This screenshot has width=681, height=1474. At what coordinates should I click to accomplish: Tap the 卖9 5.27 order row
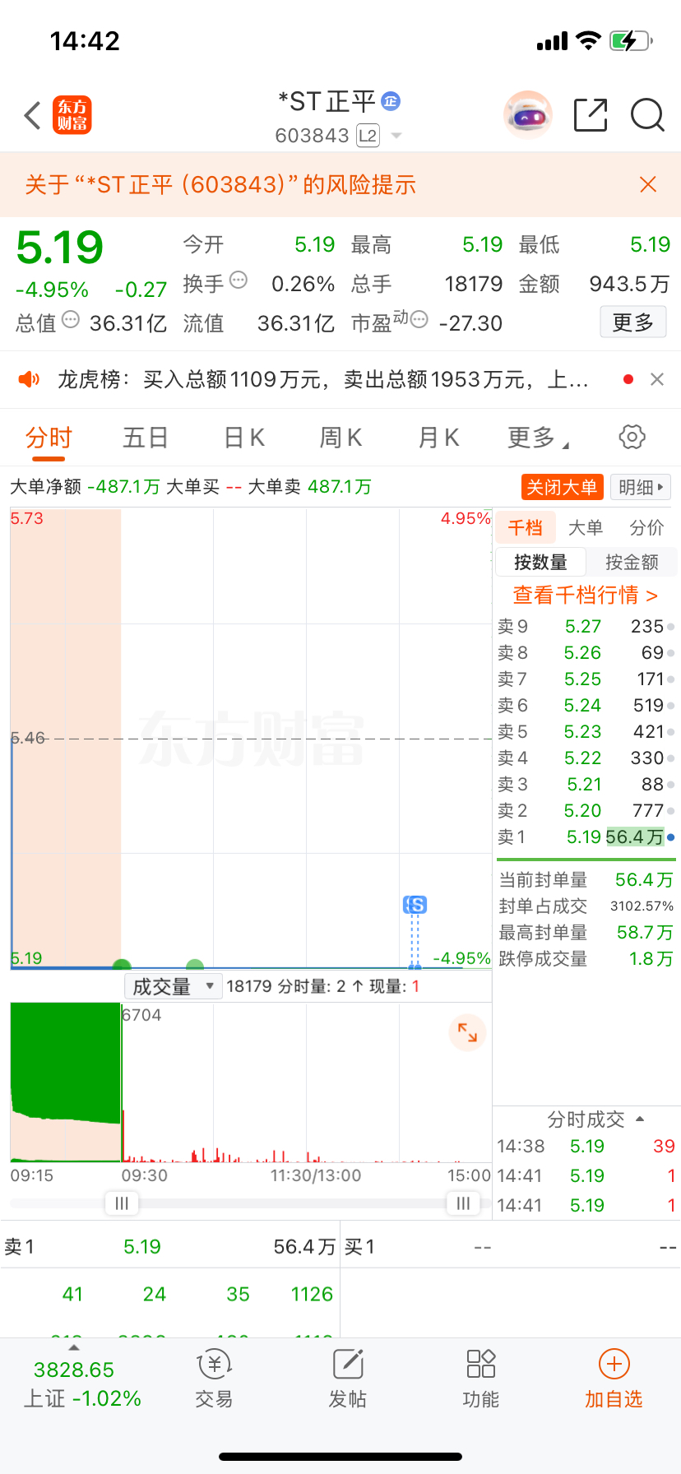pyautogui.click(x=586, y=627)
